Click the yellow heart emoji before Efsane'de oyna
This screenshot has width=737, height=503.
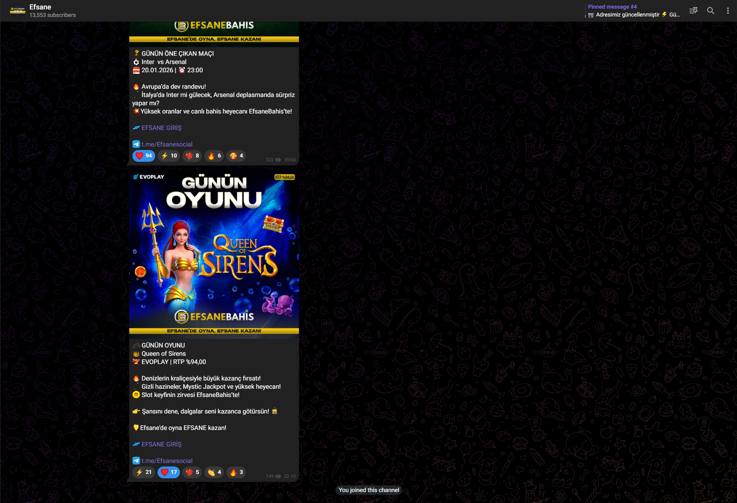coord(136,428)
